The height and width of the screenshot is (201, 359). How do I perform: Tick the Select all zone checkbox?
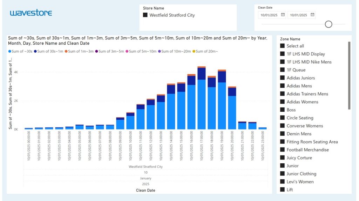(x=282, y=46)
